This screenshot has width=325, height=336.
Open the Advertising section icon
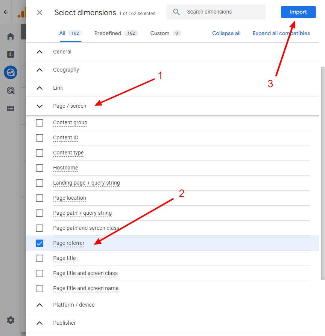coord(10,90)
